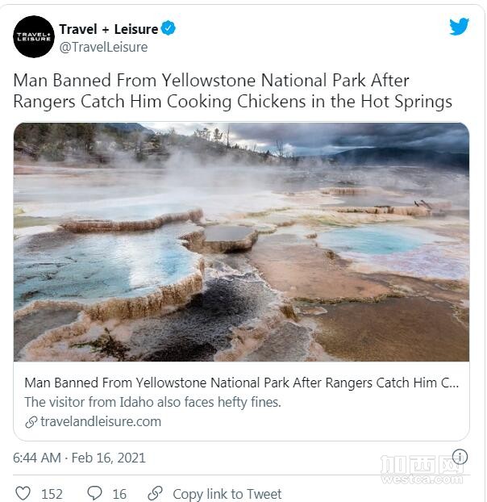
Task: Click the Travel + Leisure profile avatar
Action: click(34, 36)
